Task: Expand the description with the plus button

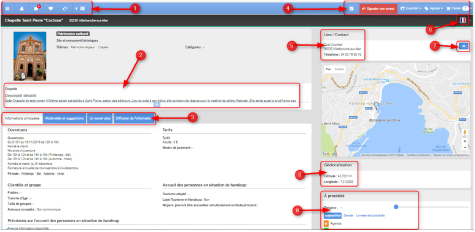Action: 157,104
